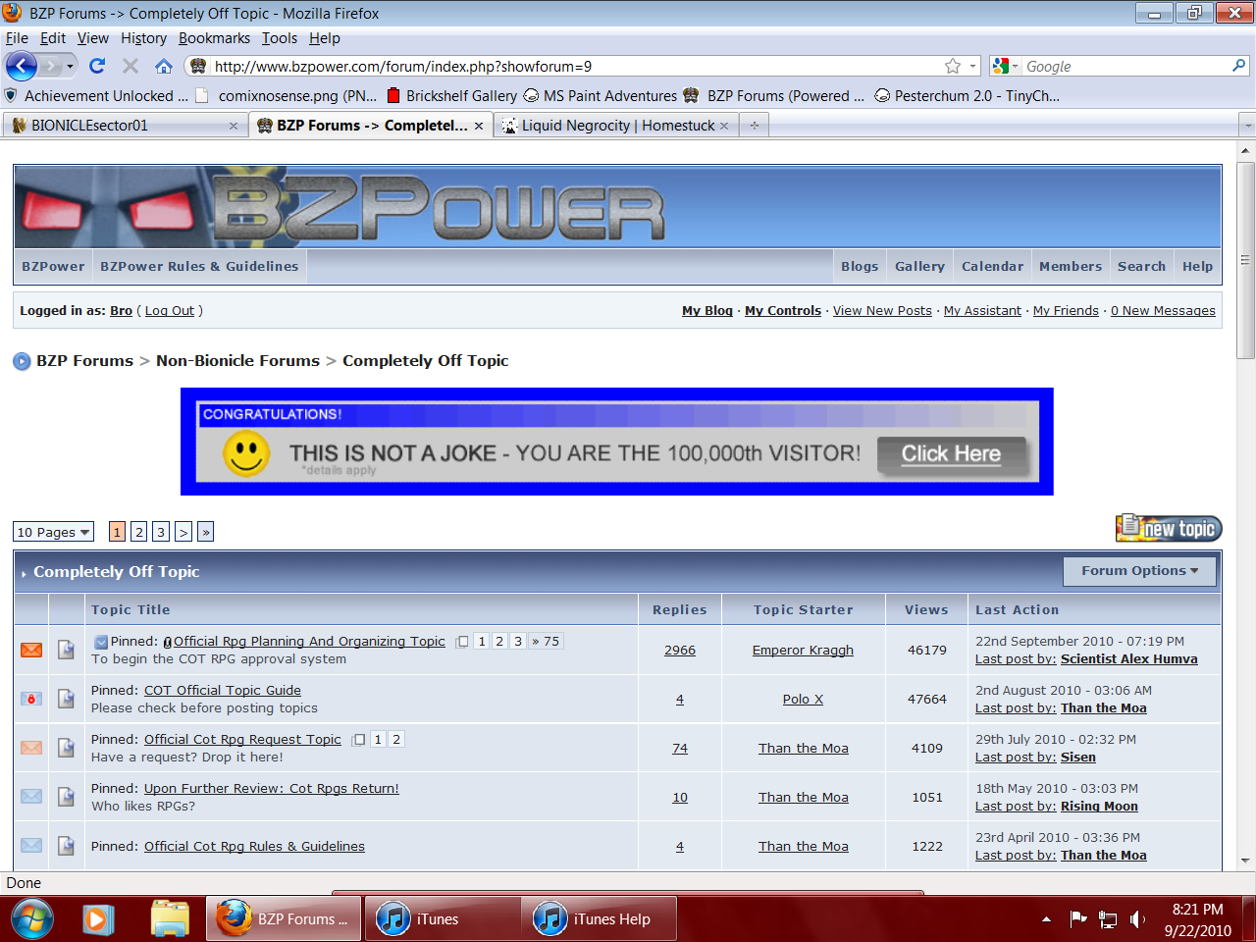Expand the Forum Options menu

coord(1139,571)
